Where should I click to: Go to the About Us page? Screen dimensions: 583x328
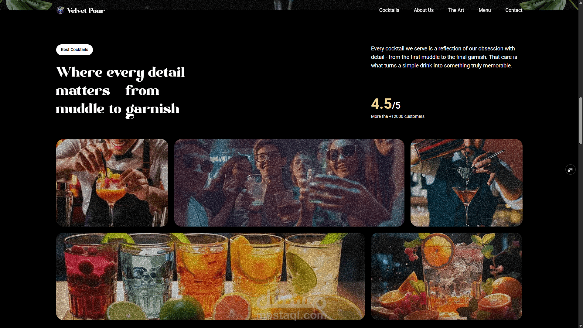pos(424,10)
